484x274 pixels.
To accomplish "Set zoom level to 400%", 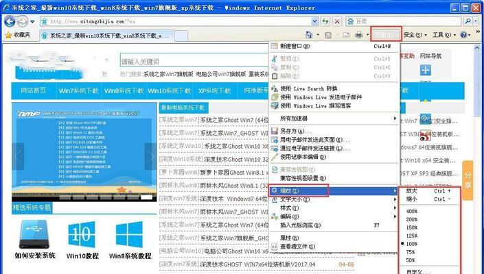I will 429,212.
